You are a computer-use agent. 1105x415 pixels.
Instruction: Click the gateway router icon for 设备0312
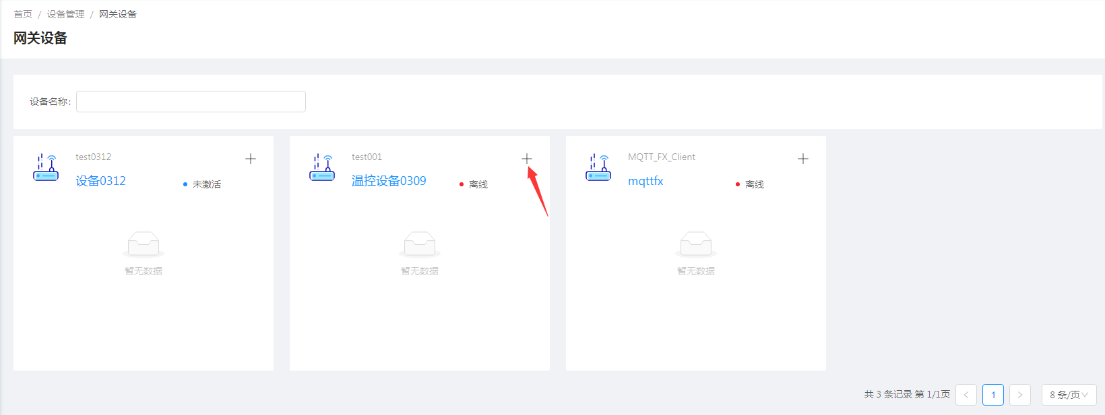coord(46,167)
